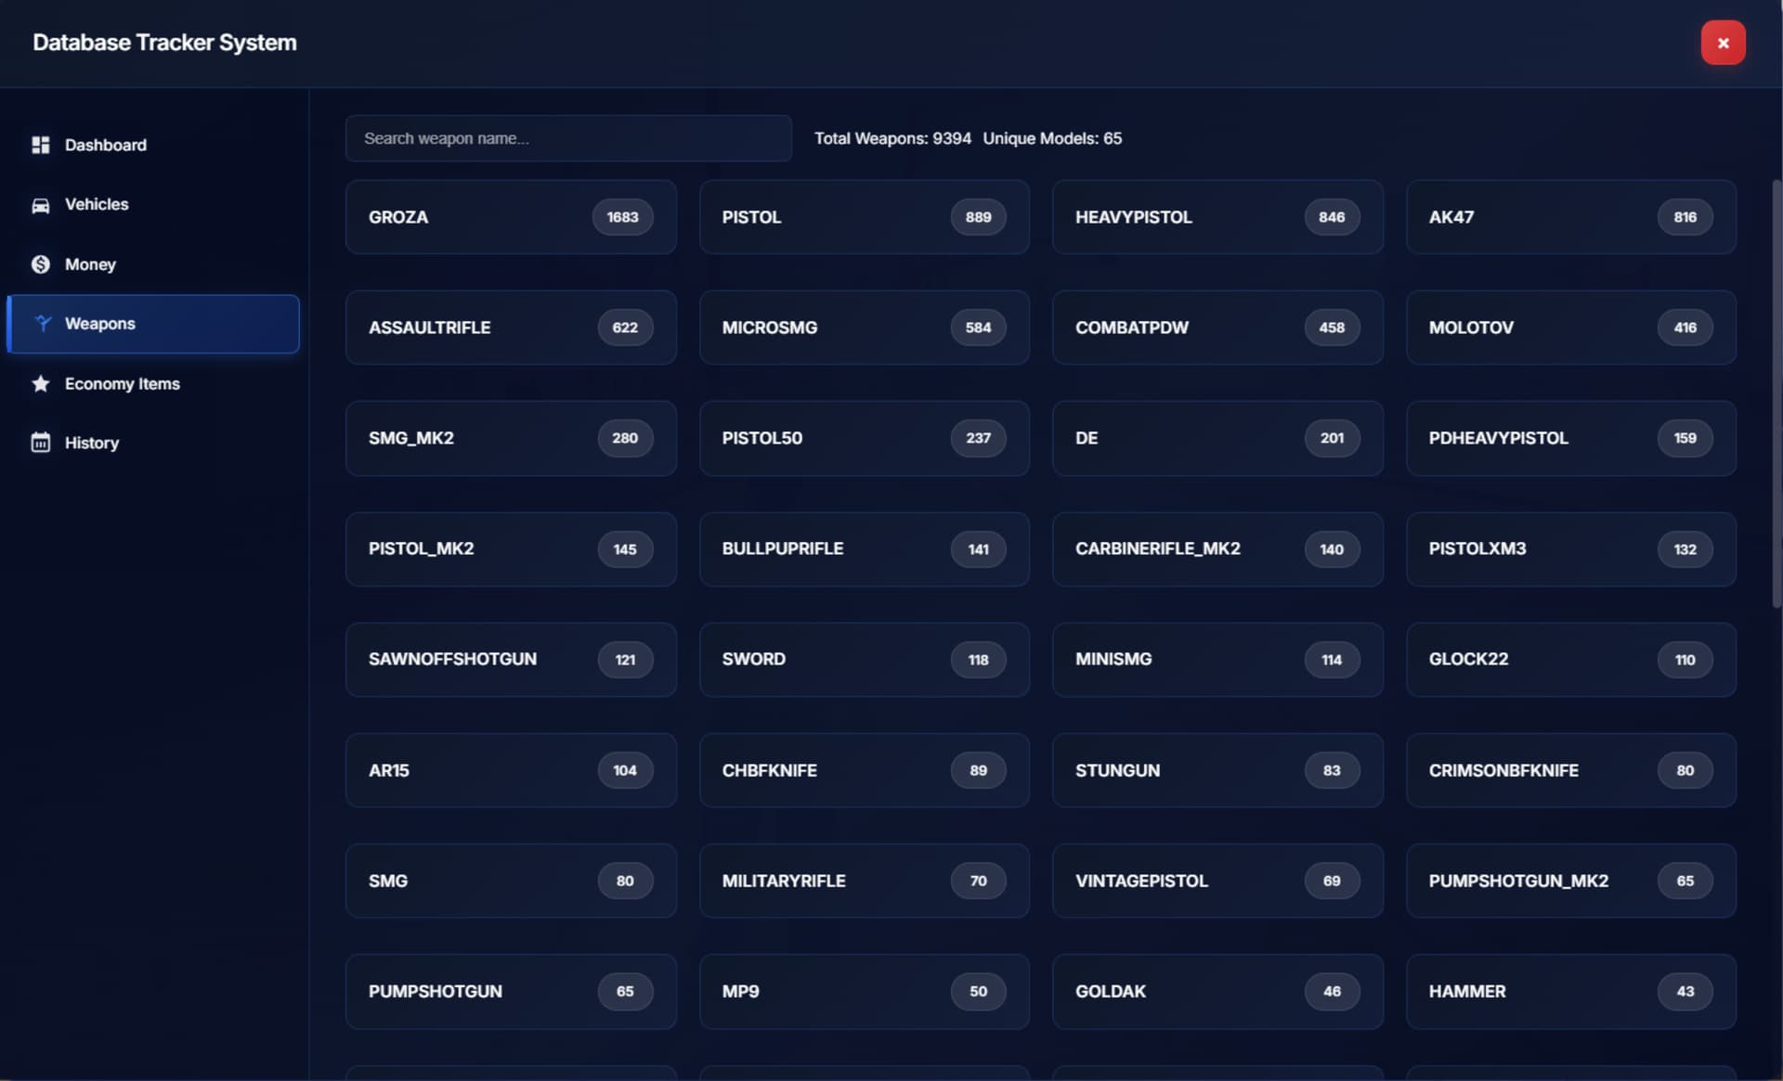Open the PDHEAVYPISTOL card
This screenshot has width=1783, height=1081.
(x=1571, y=438)
